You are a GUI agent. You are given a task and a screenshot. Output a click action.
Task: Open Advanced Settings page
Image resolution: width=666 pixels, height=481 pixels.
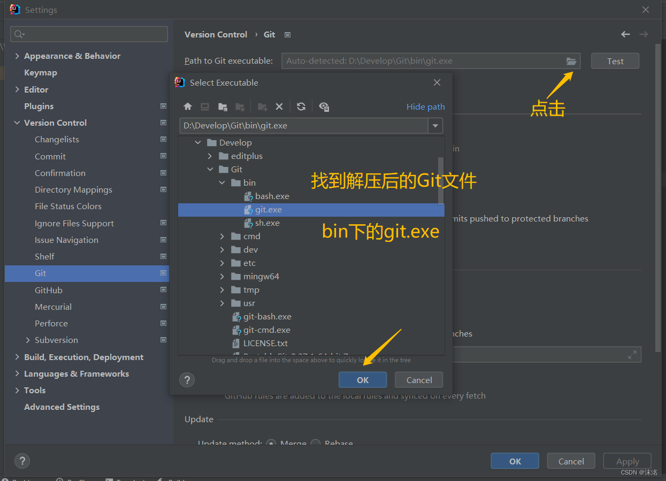pos(62,407)
